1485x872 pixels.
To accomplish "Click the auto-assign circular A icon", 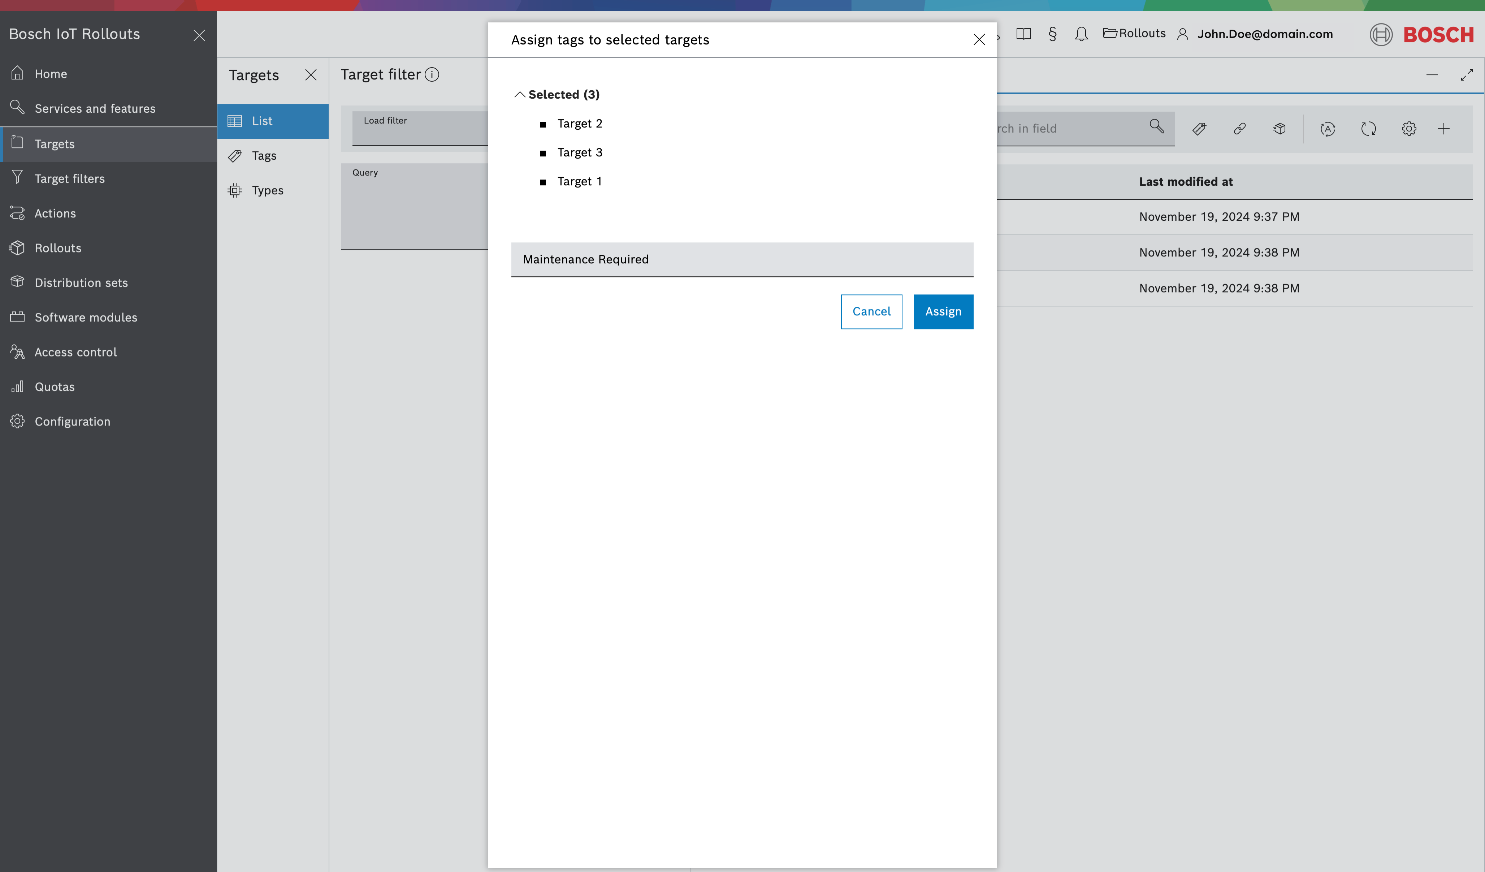I will coord(1328,129).
